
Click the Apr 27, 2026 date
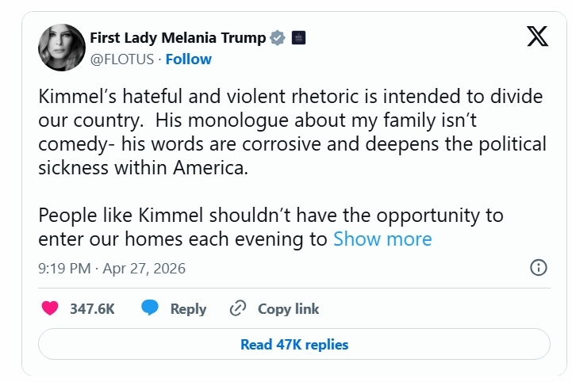click(x=144, y=269)
